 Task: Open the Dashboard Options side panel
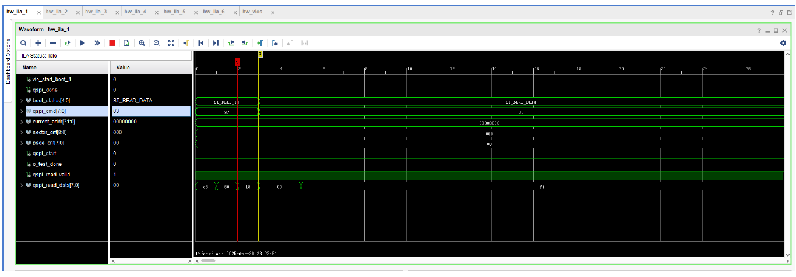click(x=8, y=61)
